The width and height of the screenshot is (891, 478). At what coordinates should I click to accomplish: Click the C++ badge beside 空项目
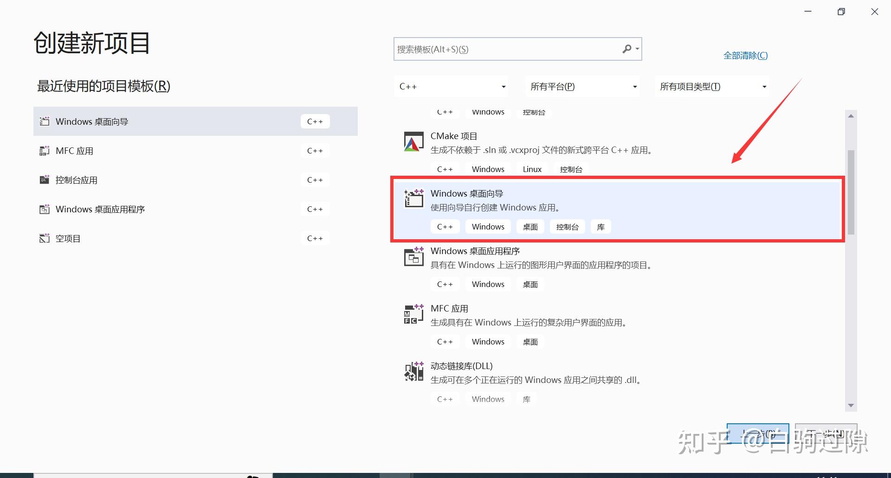(x=315, y=238)
